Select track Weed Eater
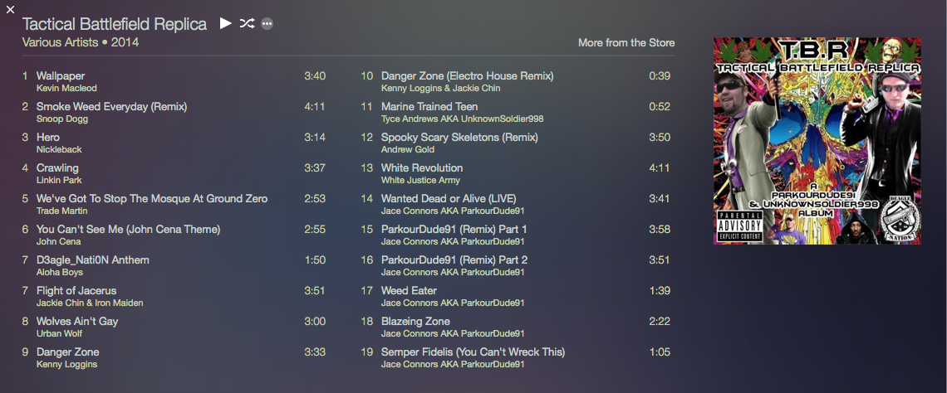Screen dimensions: 947x393 [409, 291]
